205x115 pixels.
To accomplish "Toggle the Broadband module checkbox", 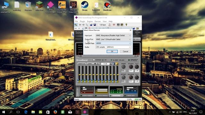I will coord(111,96).
